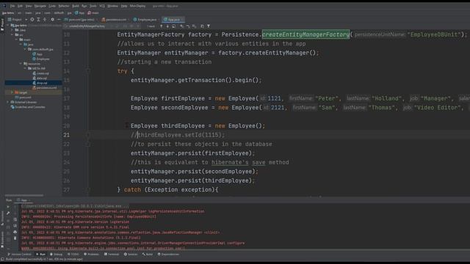Select create.sql in project tree

(41, 73)
